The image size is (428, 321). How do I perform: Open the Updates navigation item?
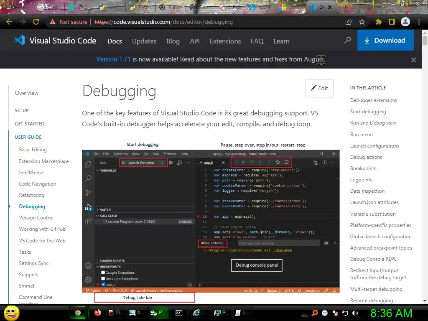point(144,41)
